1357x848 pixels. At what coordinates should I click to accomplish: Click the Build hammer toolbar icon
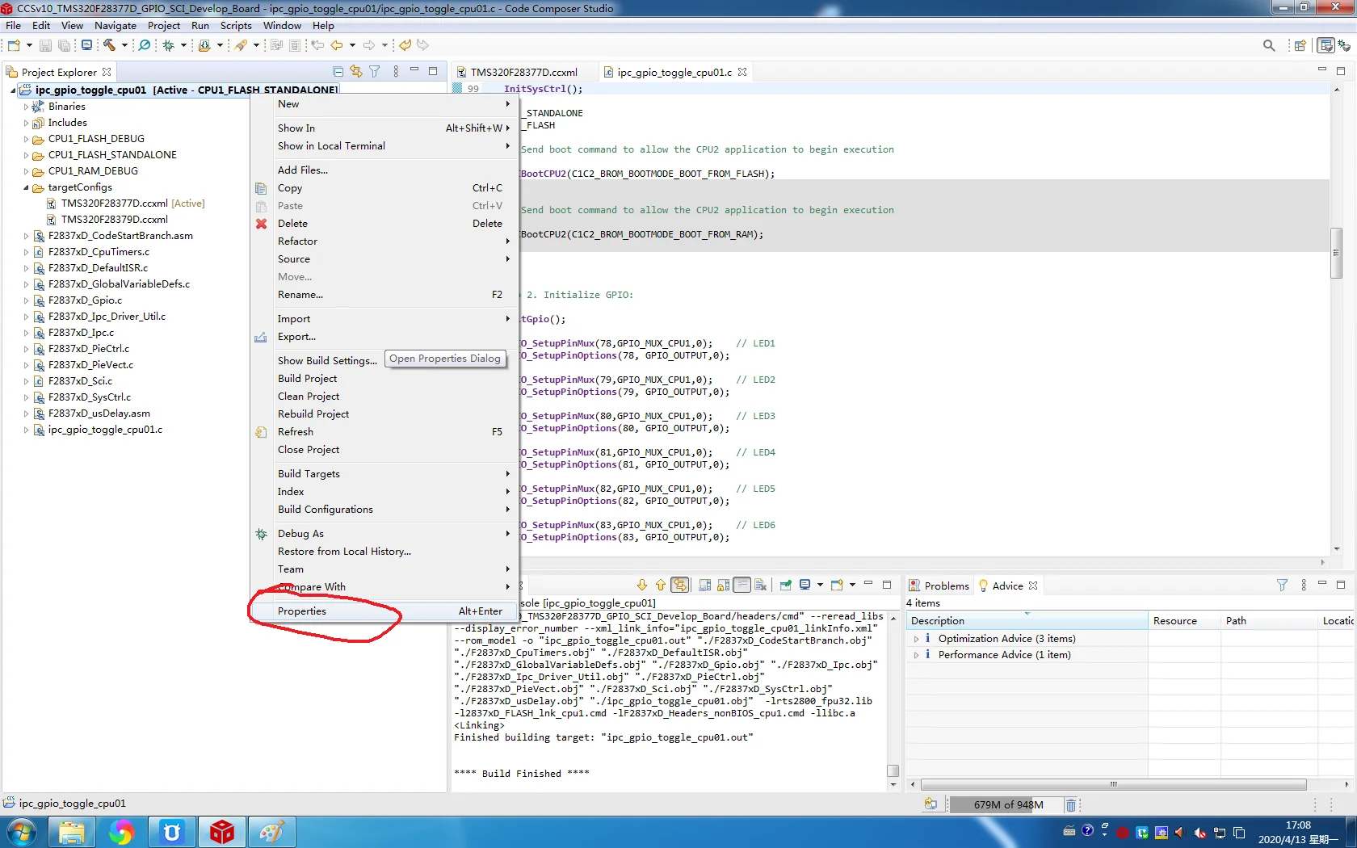pos(109,45)
